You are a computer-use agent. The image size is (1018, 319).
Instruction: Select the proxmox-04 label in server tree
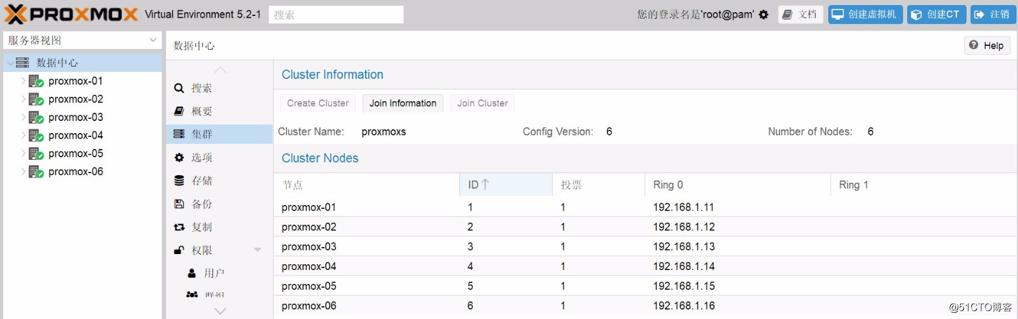tap(76, 136)
